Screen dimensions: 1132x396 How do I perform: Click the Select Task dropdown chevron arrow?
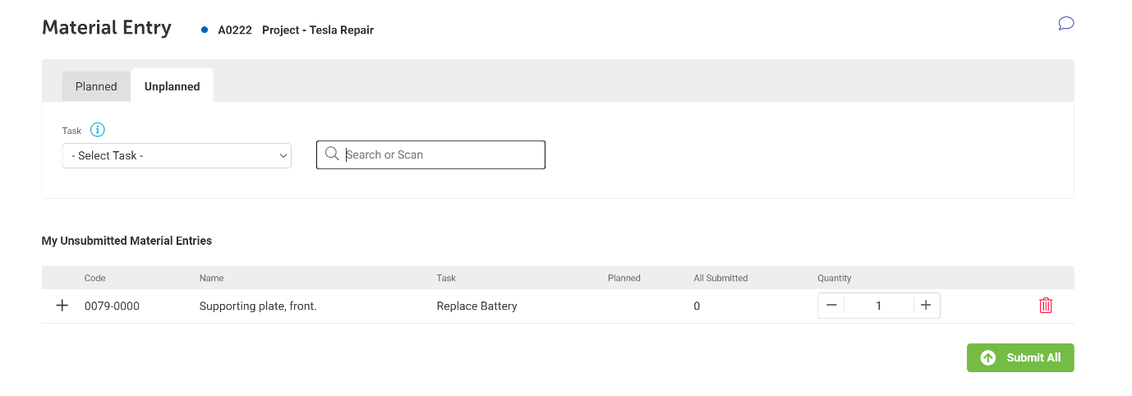click(x=283, y=155)
